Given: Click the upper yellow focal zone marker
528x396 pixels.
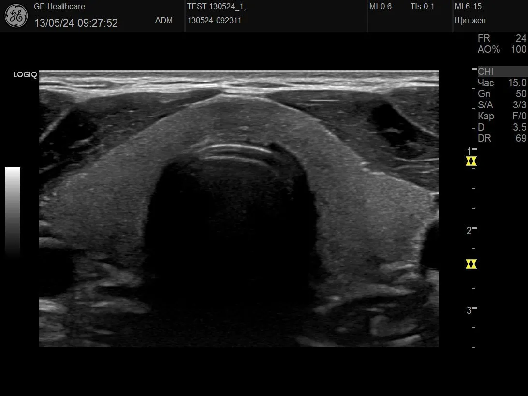Looking at the screenshot, I should (x=471, y=161).
